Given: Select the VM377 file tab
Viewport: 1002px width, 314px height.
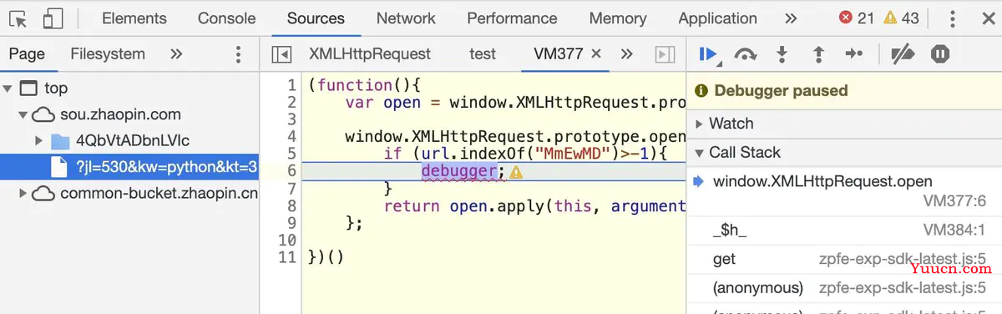Looking at the screenshot, I should click(x=559, y=54).
